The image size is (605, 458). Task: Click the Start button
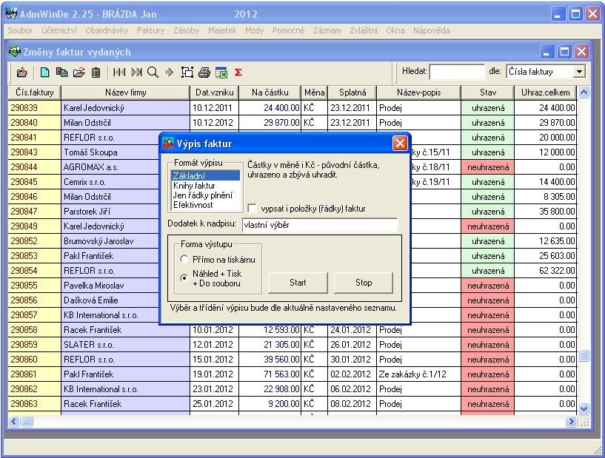click(x=298, y=283)
